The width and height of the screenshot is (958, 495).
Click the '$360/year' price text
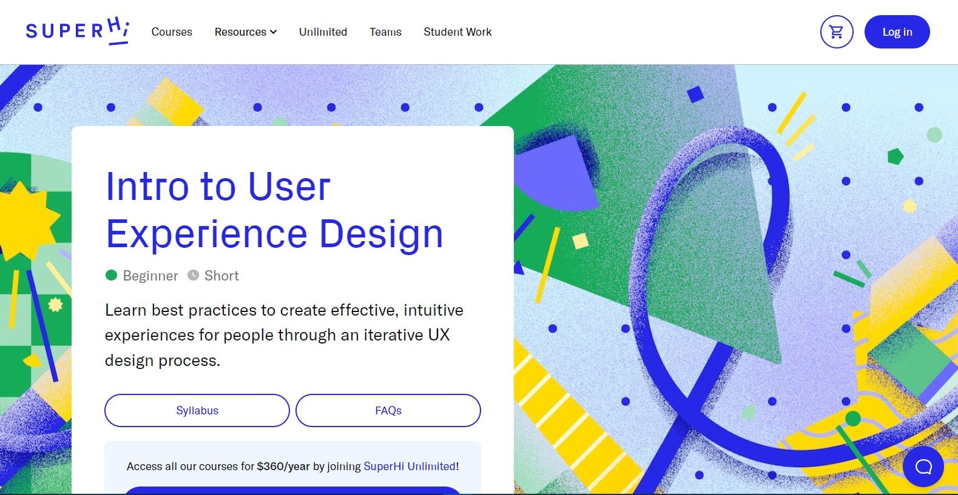click(283, 467)
